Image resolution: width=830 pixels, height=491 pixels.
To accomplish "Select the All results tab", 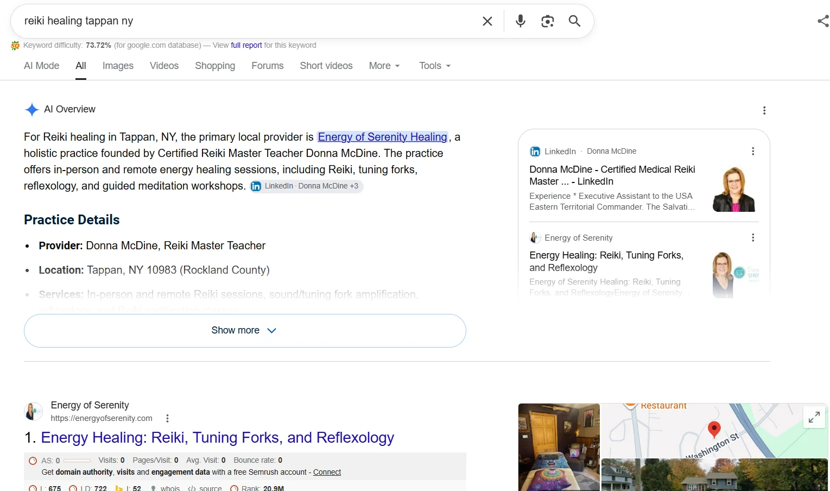I will 81,66.
